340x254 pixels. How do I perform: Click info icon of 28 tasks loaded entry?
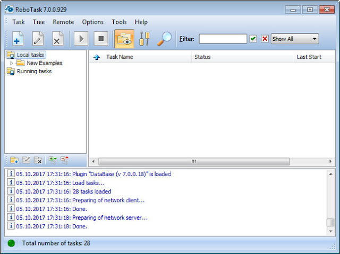(x=11, y=191)
